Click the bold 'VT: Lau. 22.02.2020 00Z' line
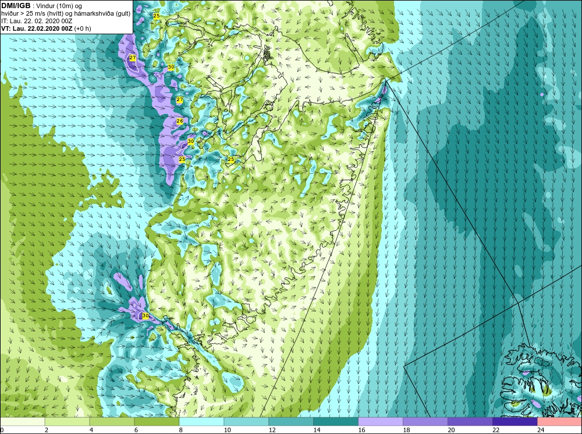The image size is (582, 434). point(37,28)
